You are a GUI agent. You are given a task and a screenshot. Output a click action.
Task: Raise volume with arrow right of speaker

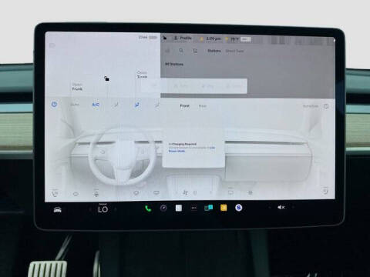(293, 207)
